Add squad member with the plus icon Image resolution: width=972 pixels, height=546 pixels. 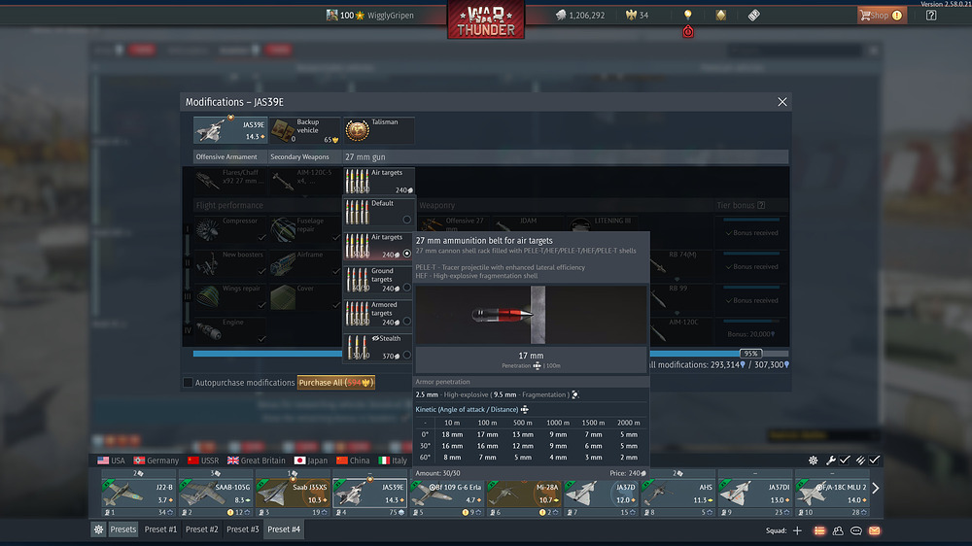797,530
